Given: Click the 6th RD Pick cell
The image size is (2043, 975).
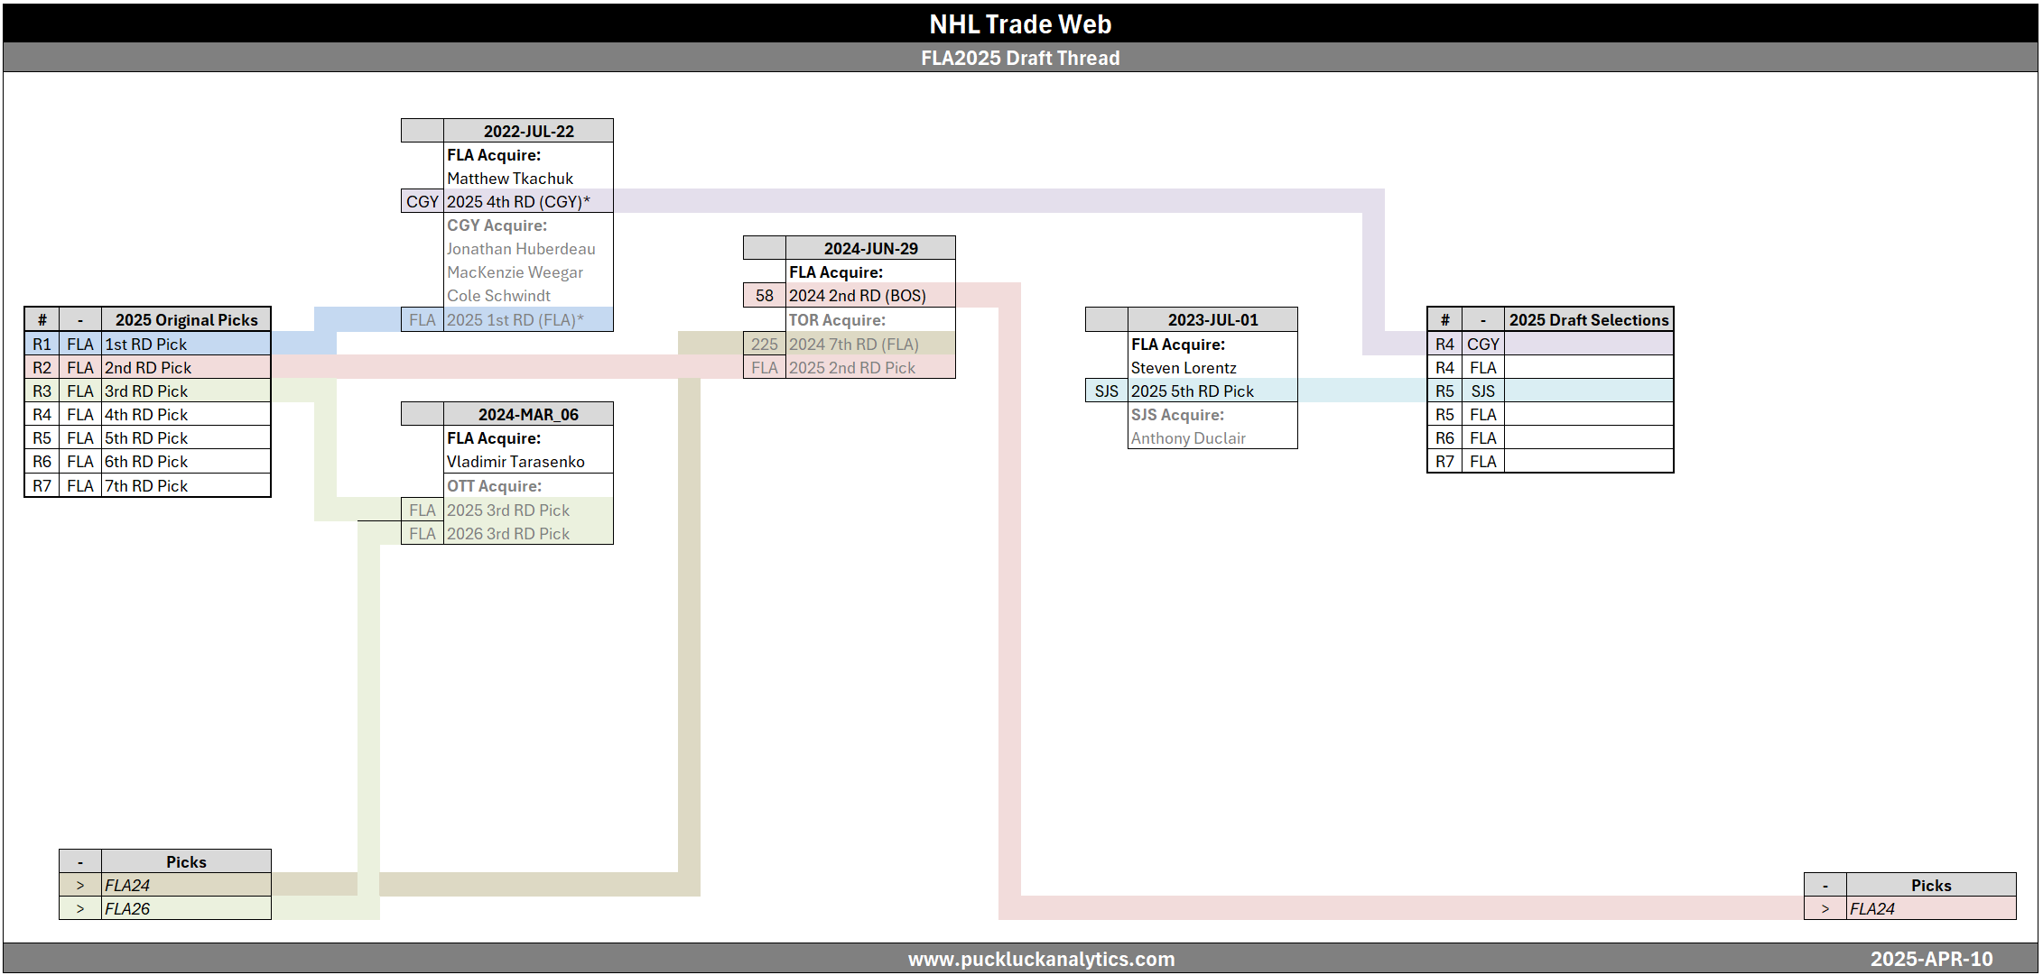Looking at the screenshot, I should coord(186,461).
